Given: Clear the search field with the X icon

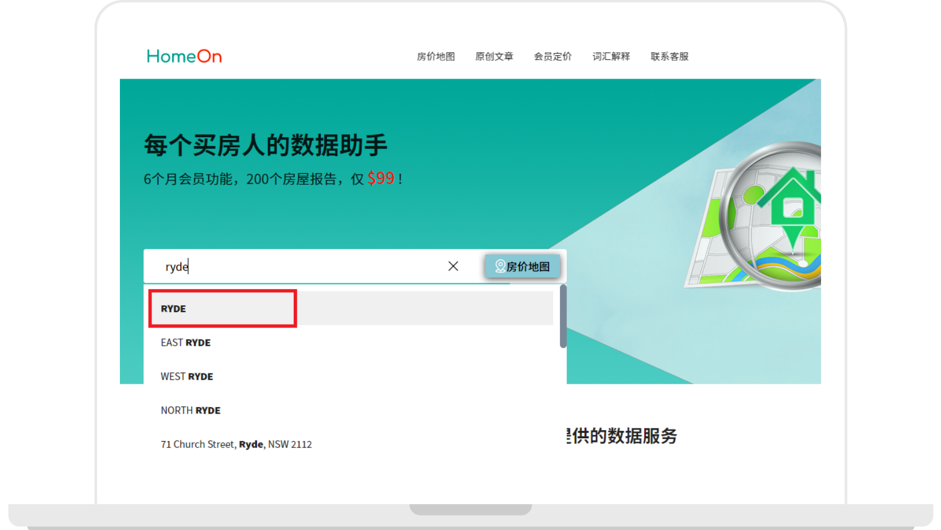Looking at the screenshot, I should click(453, 266).
